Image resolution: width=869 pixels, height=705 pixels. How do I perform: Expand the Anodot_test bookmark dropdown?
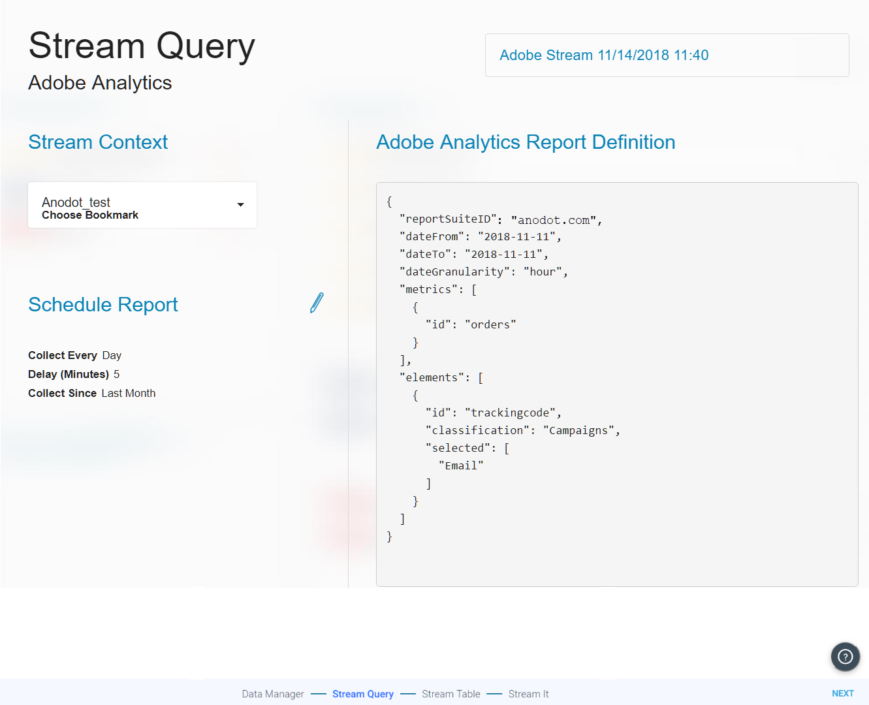pos(142,205)
